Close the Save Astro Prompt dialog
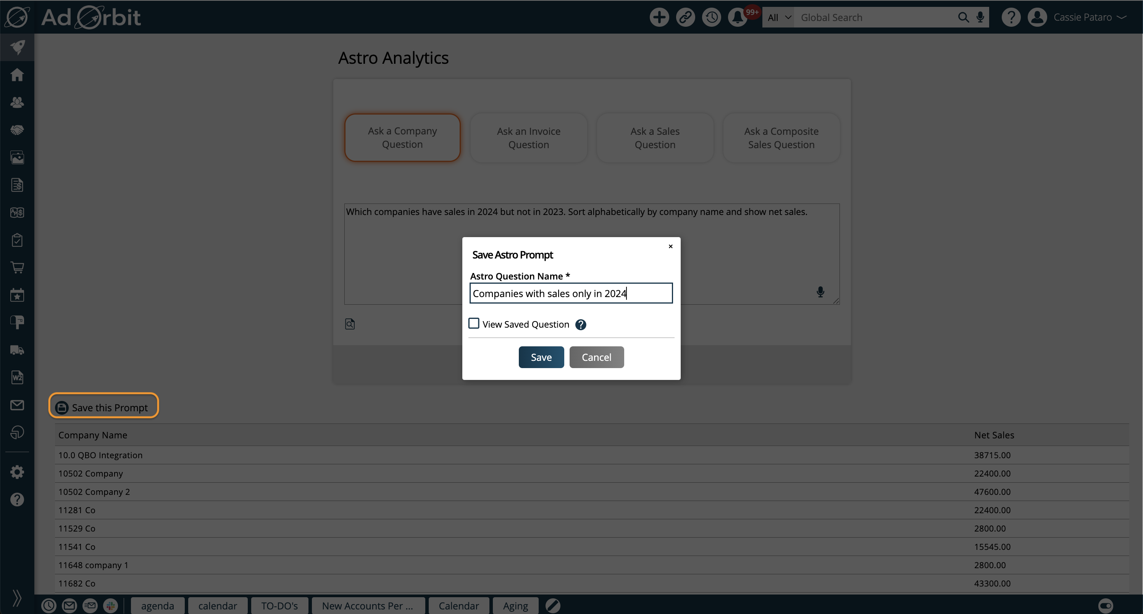The height and width of the screenshot is (614, 1143). click(670, 246)
